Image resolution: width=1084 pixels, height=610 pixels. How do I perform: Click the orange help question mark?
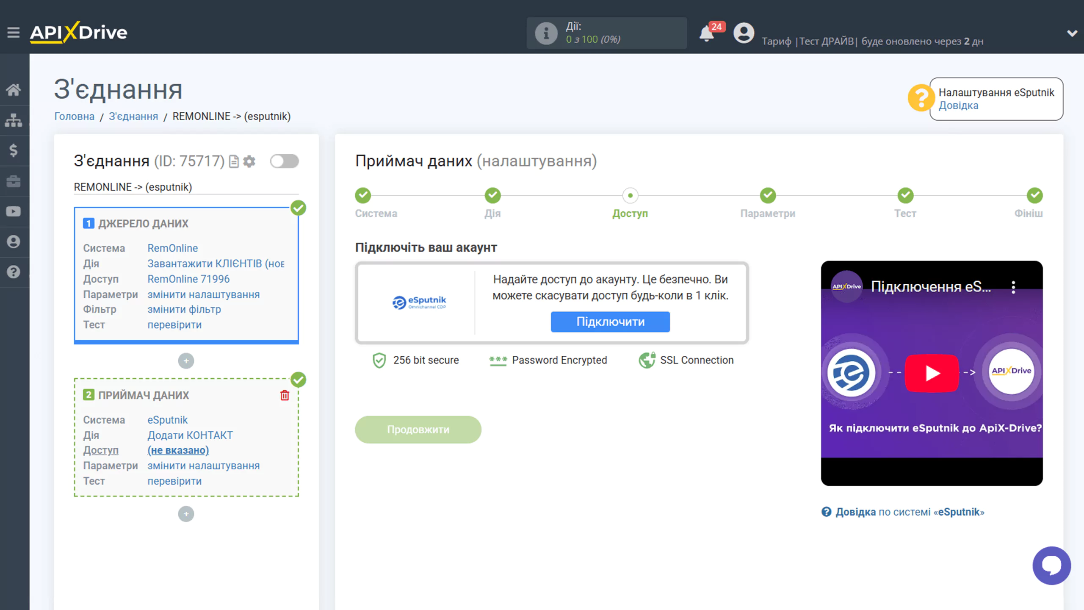[x=921, y=98]
